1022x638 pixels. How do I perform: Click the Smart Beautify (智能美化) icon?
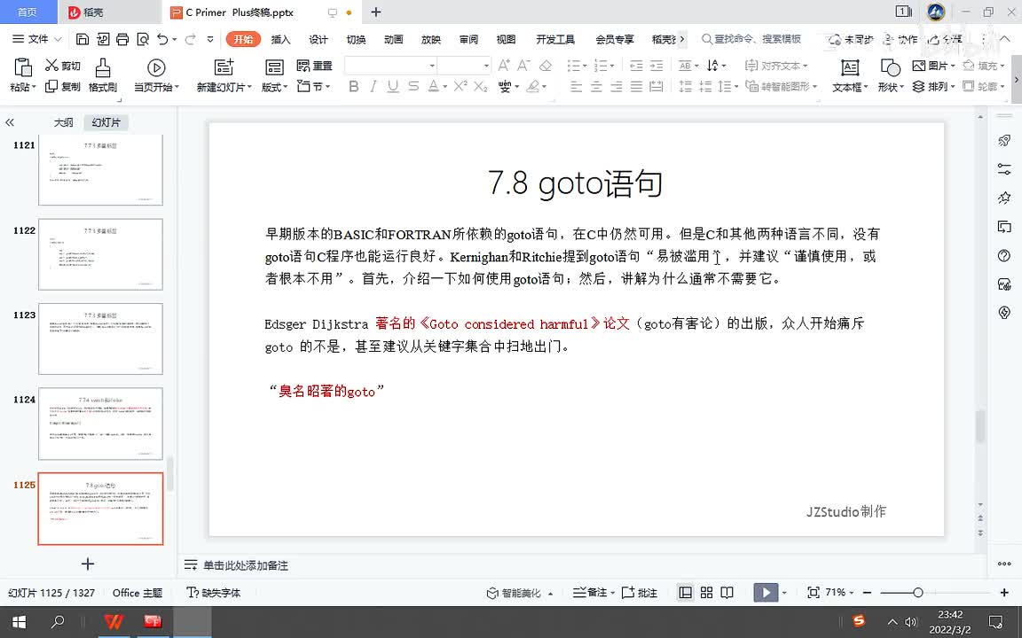(x=492, y=593)
